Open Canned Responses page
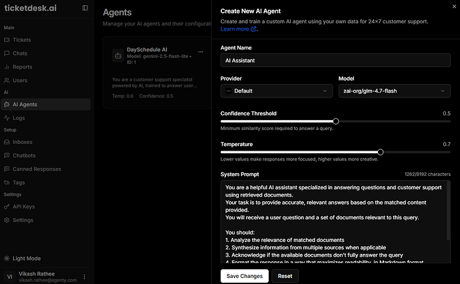Image resolution: width=460 pixels, height=284 pixels. point(45,169)
